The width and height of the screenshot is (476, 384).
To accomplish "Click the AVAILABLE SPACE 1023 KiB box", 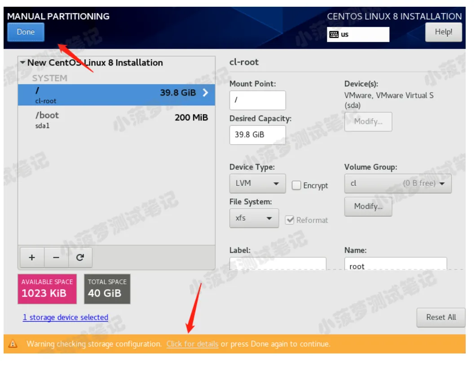I will pyautogui.click(x=47, y=289).
